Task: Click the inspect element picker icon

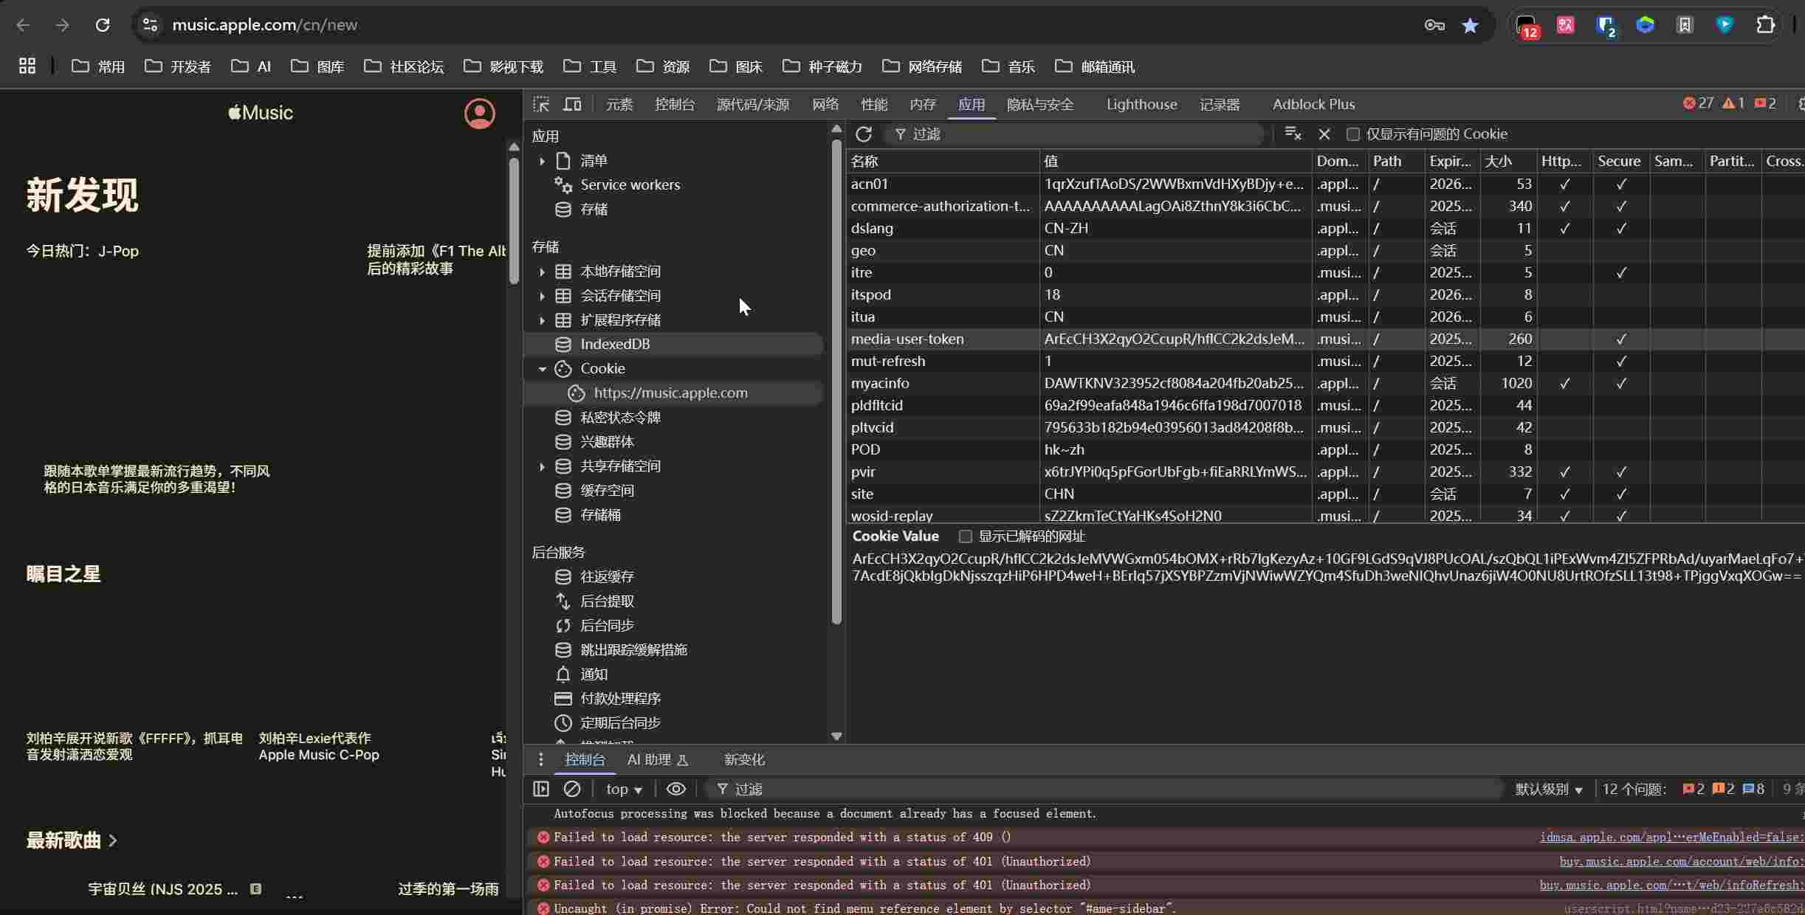Action: click(541, 104)
